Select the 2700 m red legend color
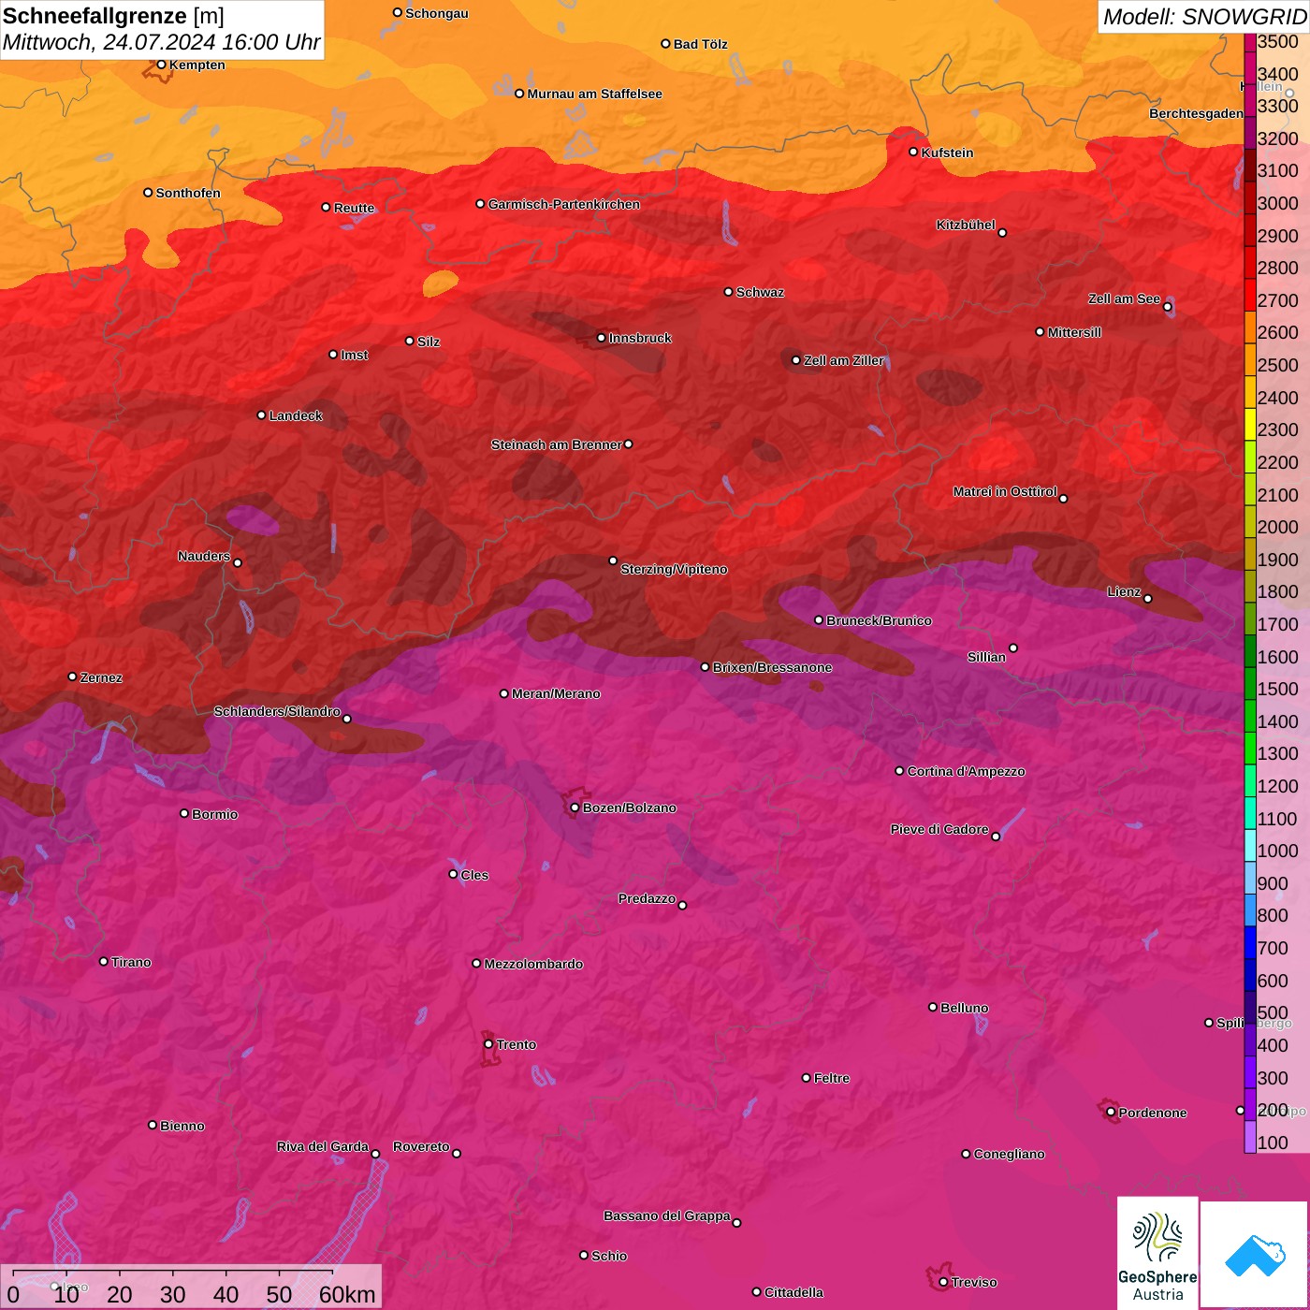Image resolution: width=1310 pixels, height=1310 pixels. pyautogui.click(x=1250, y=295)
